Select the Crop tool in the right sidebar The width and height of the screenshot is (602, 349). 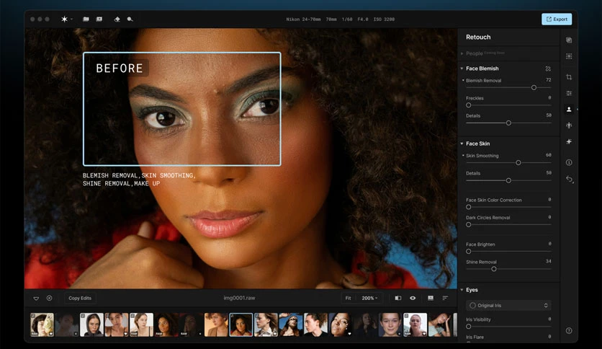tap(569, 77)
